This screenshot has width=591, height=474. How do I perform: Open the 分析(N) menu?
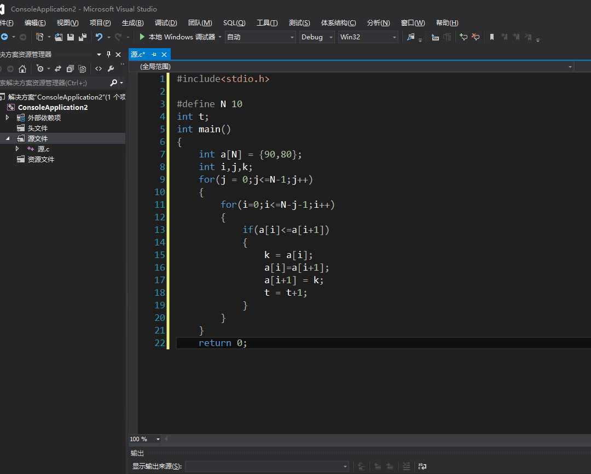pyautogui.click(x=379, y=23)
